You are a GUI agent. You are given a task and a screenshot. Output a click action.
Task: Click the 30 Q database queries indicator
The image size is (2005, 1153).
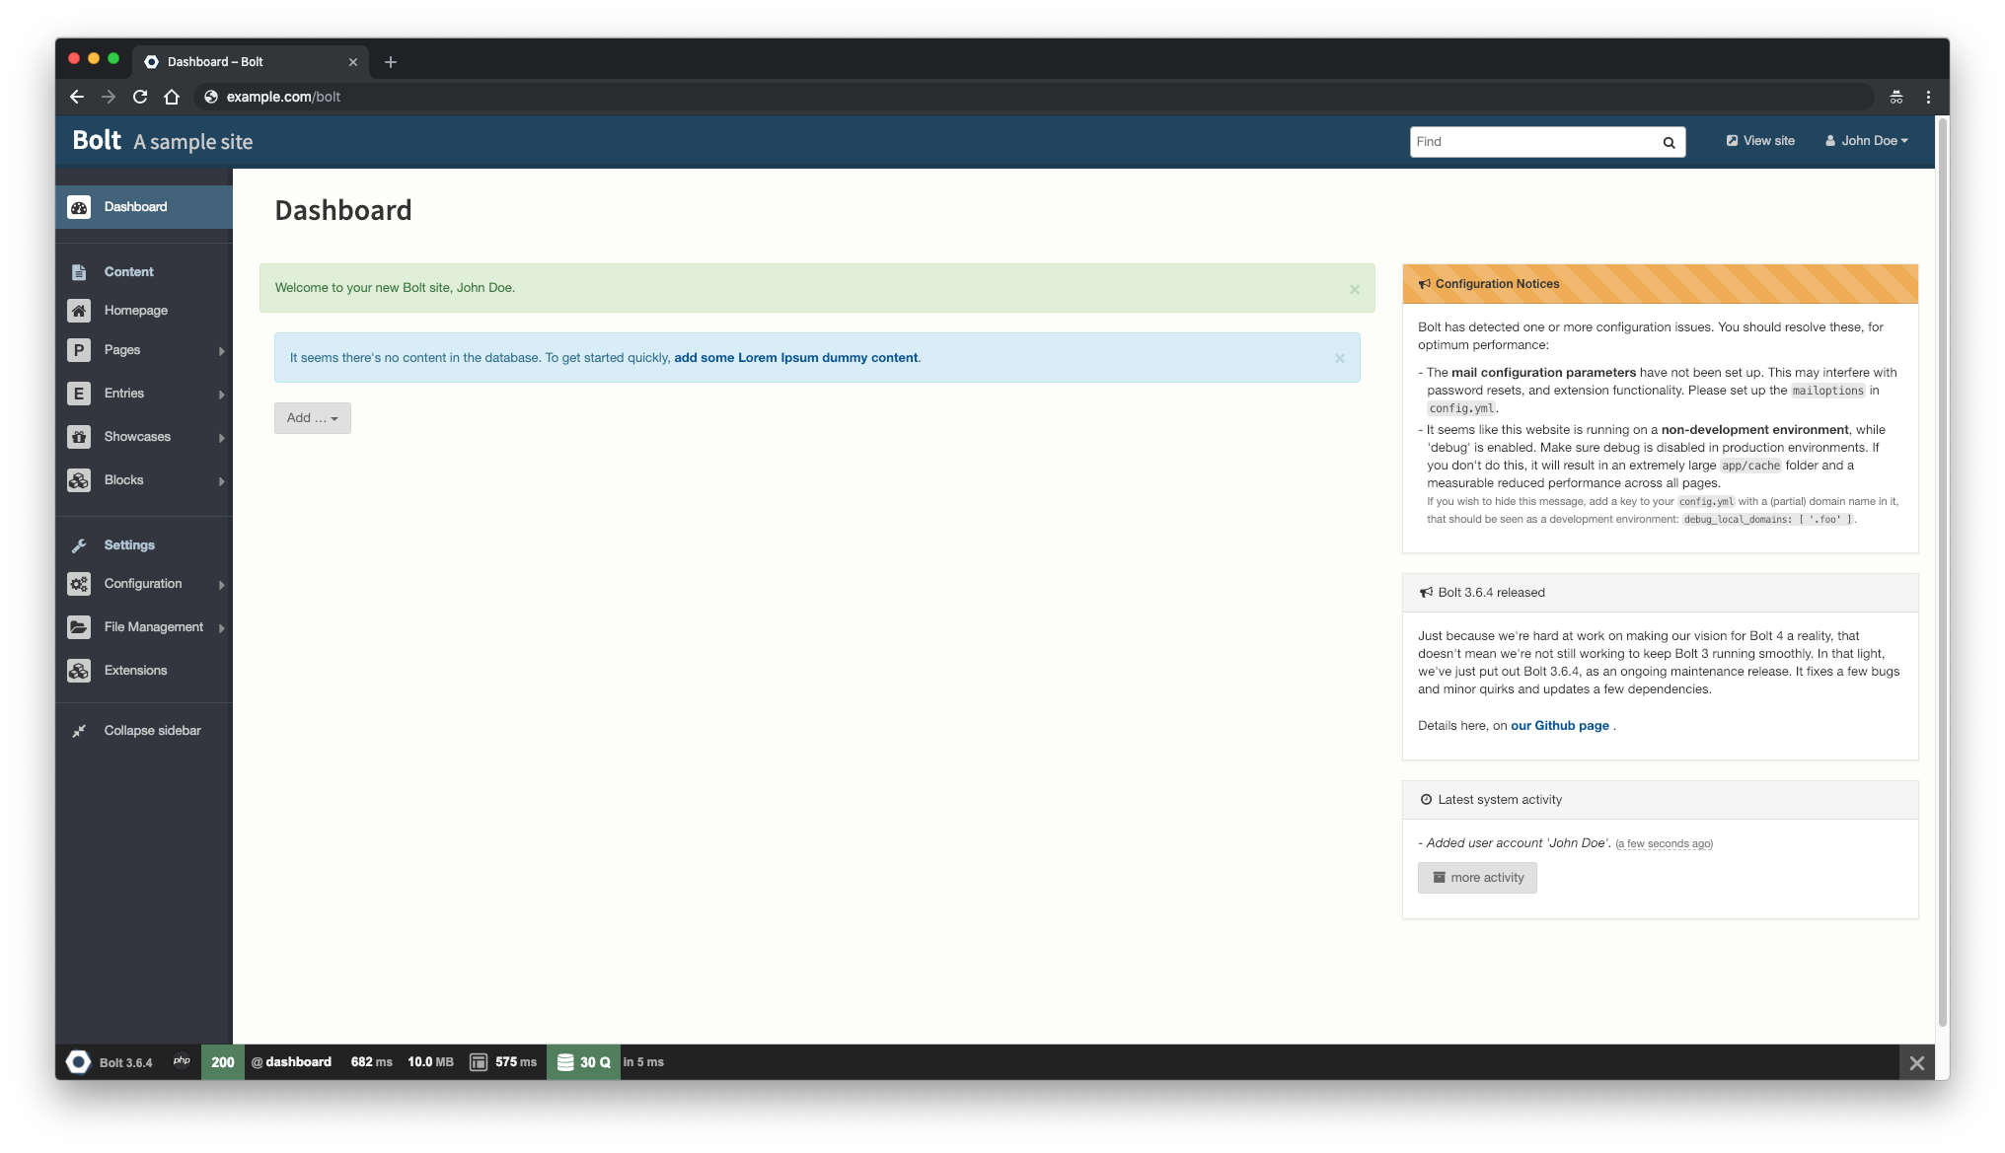coord(583,1062)
